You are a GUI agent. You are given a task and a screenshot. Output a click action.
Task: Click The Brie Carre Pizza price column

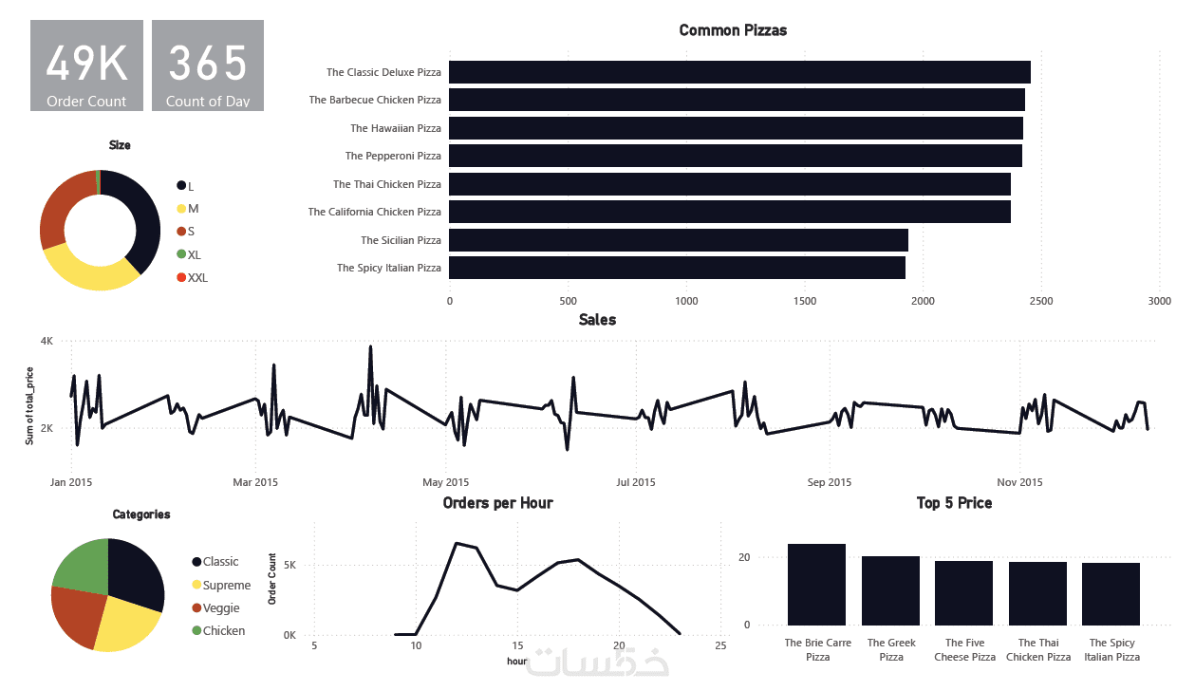click(816, 584)
